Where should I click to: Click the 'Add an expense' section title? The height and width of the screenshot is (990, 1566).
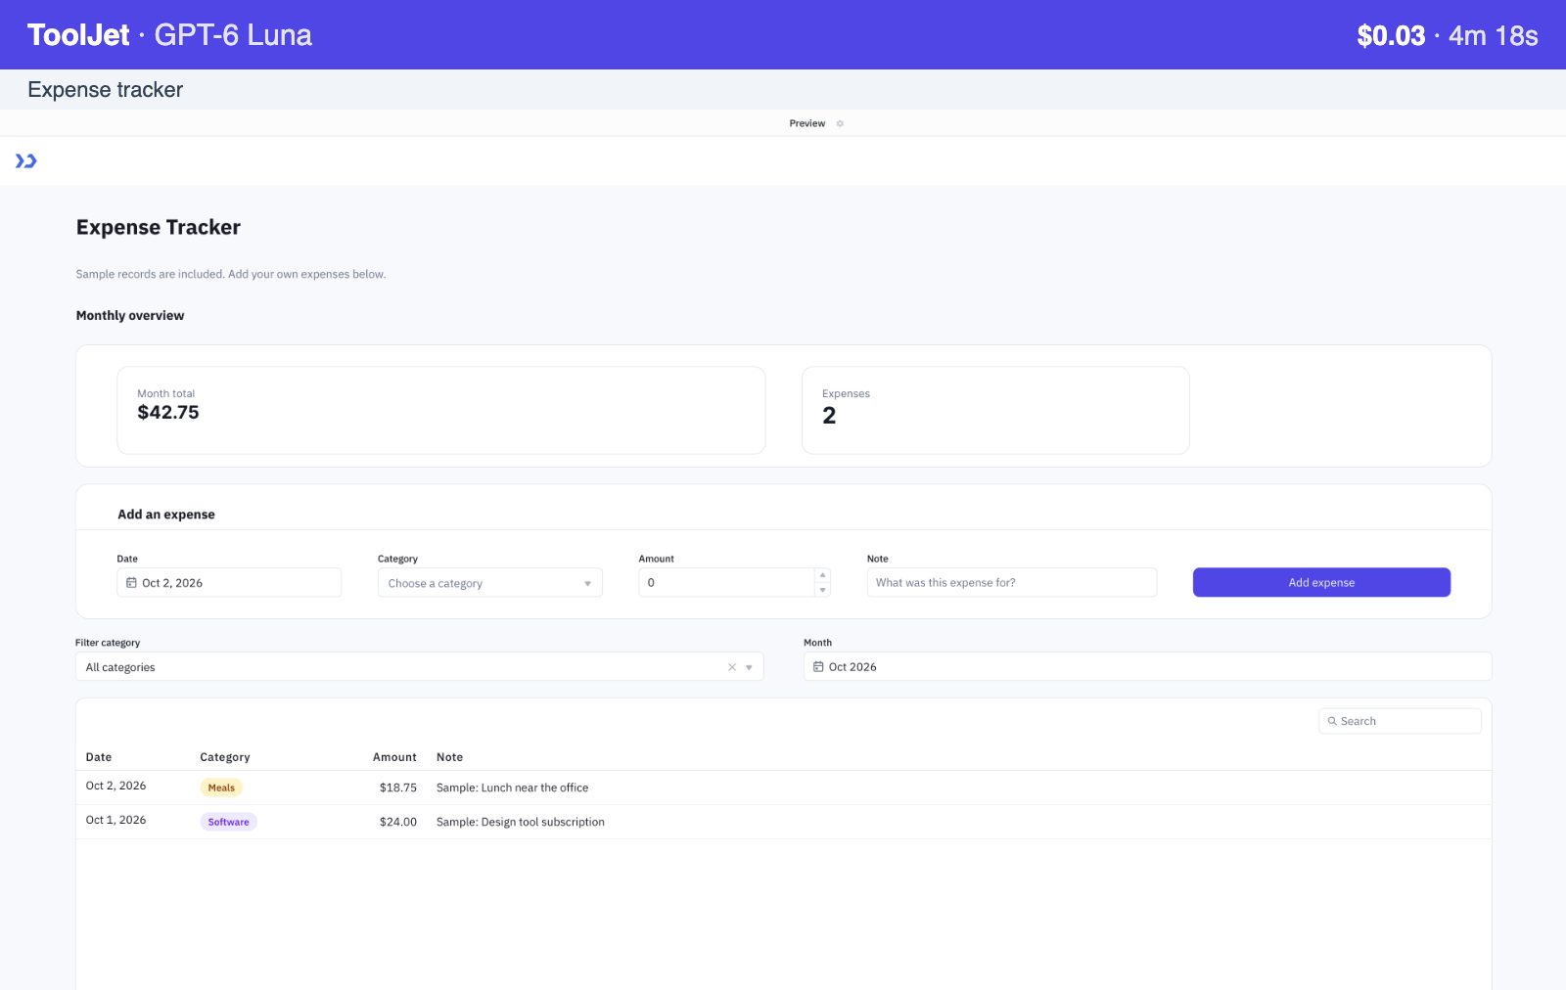click(166, 515)
